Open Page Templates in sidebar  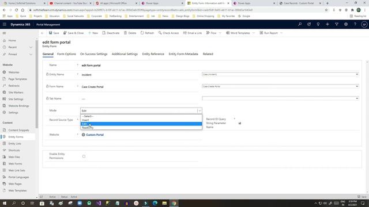(17, 79)
